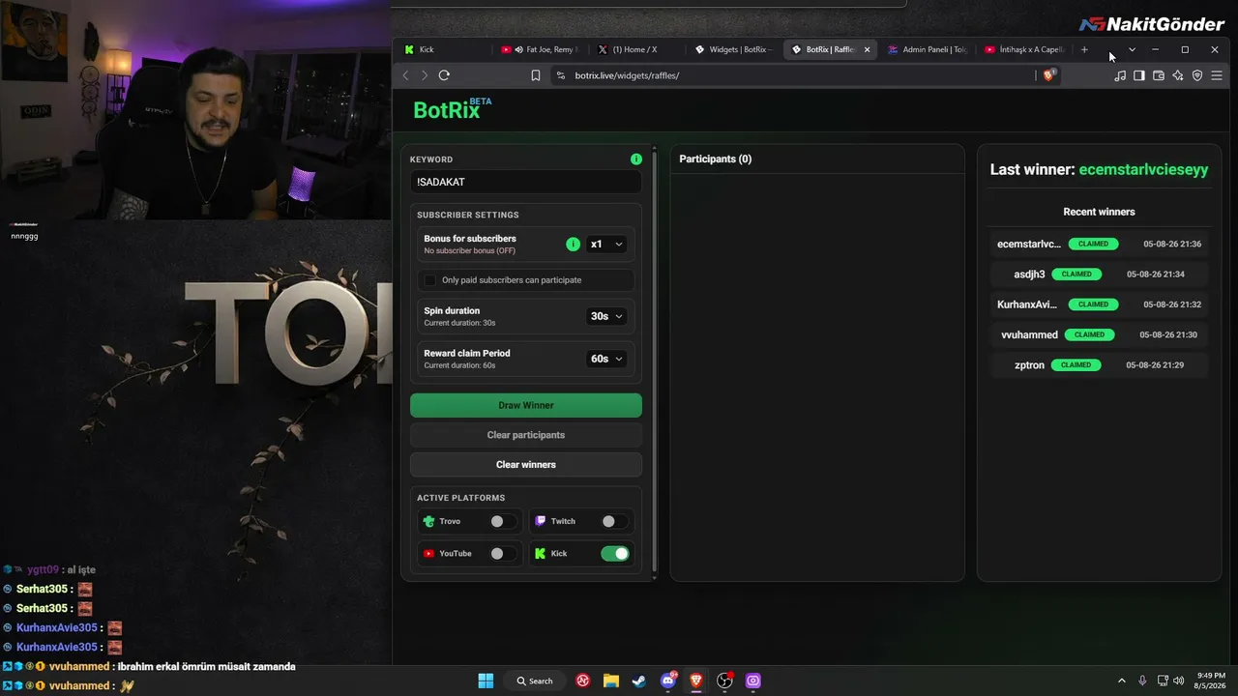
Task: Open the red circular app on taskbar
Action: (x=583, y=681)
